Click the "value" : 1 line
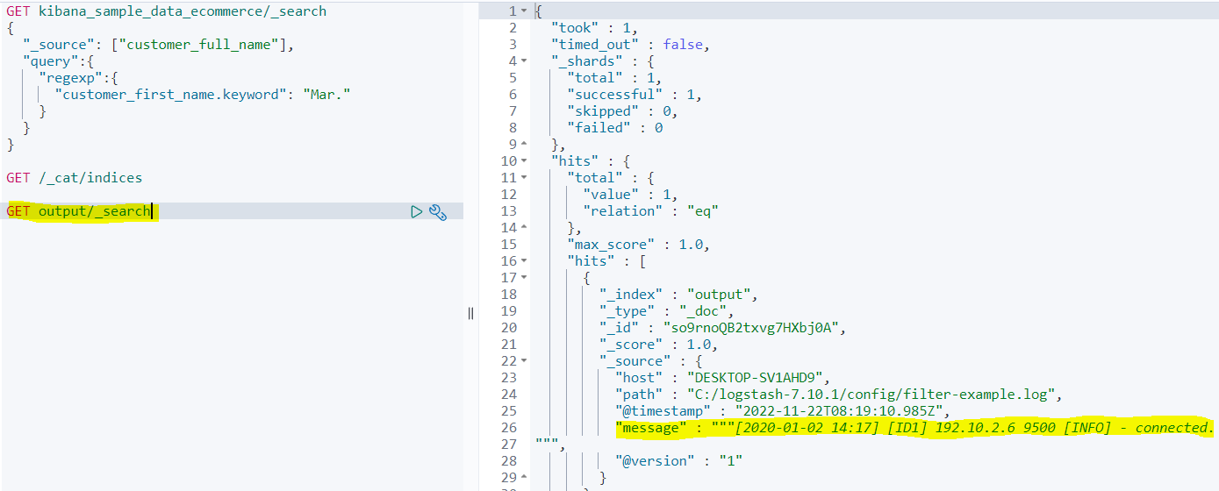Image resolution: width=1219 pixels, height=491 pixels. click(x=630, y=195)
